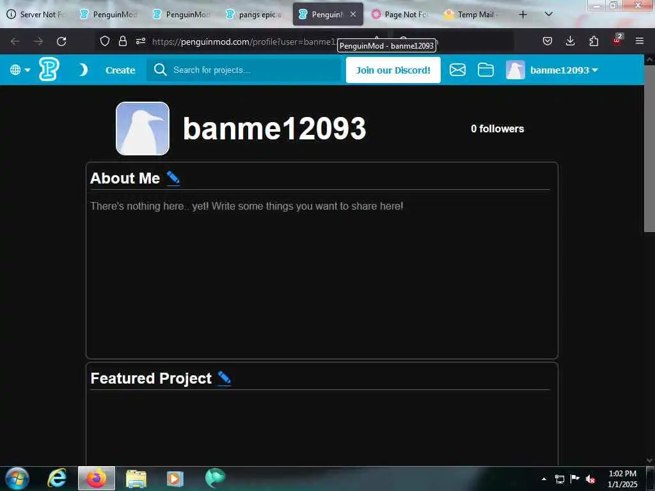Click scrollbar down arrow
Viewport: 655px width, 491px height.
coord(649,460)
